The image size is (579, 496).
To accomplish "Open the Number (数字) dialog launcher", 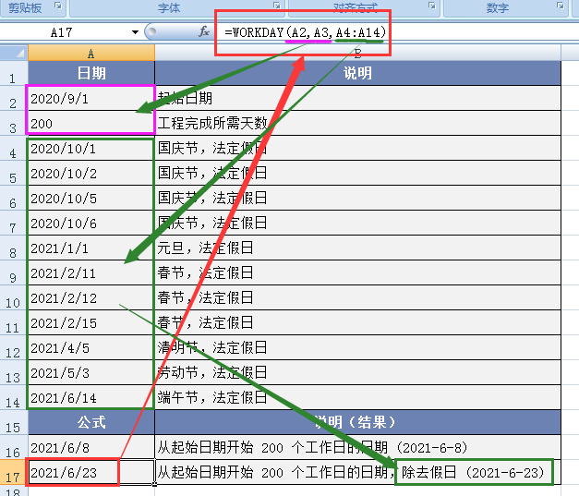I will [x=561, y=6].
